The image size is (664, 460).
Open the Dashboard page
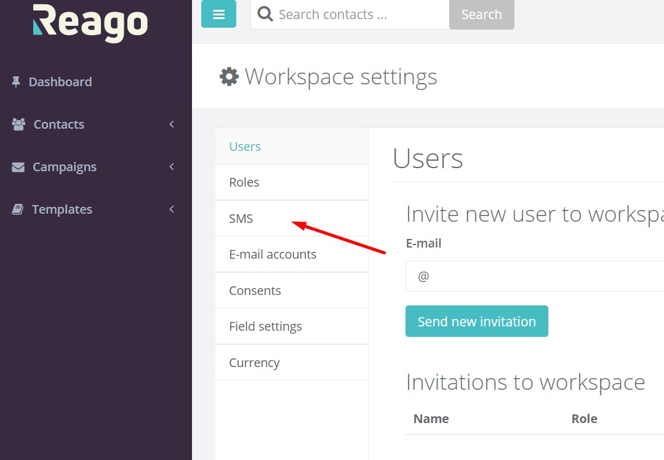60,82
